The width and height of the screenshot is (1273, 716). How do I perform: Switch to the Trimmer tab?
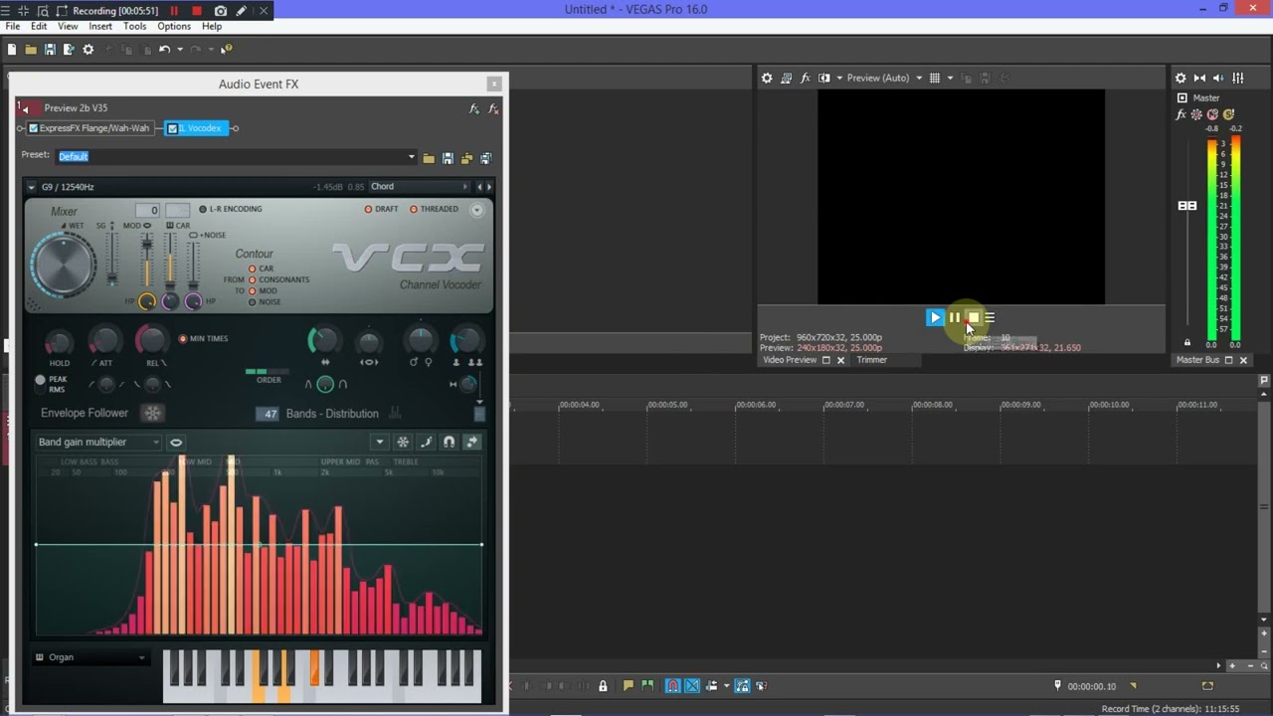pyautogui.click(x=871, y=360)
